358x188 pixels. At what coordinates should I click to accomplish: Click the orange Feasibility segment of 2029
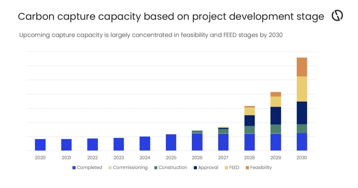coord(276,94)
